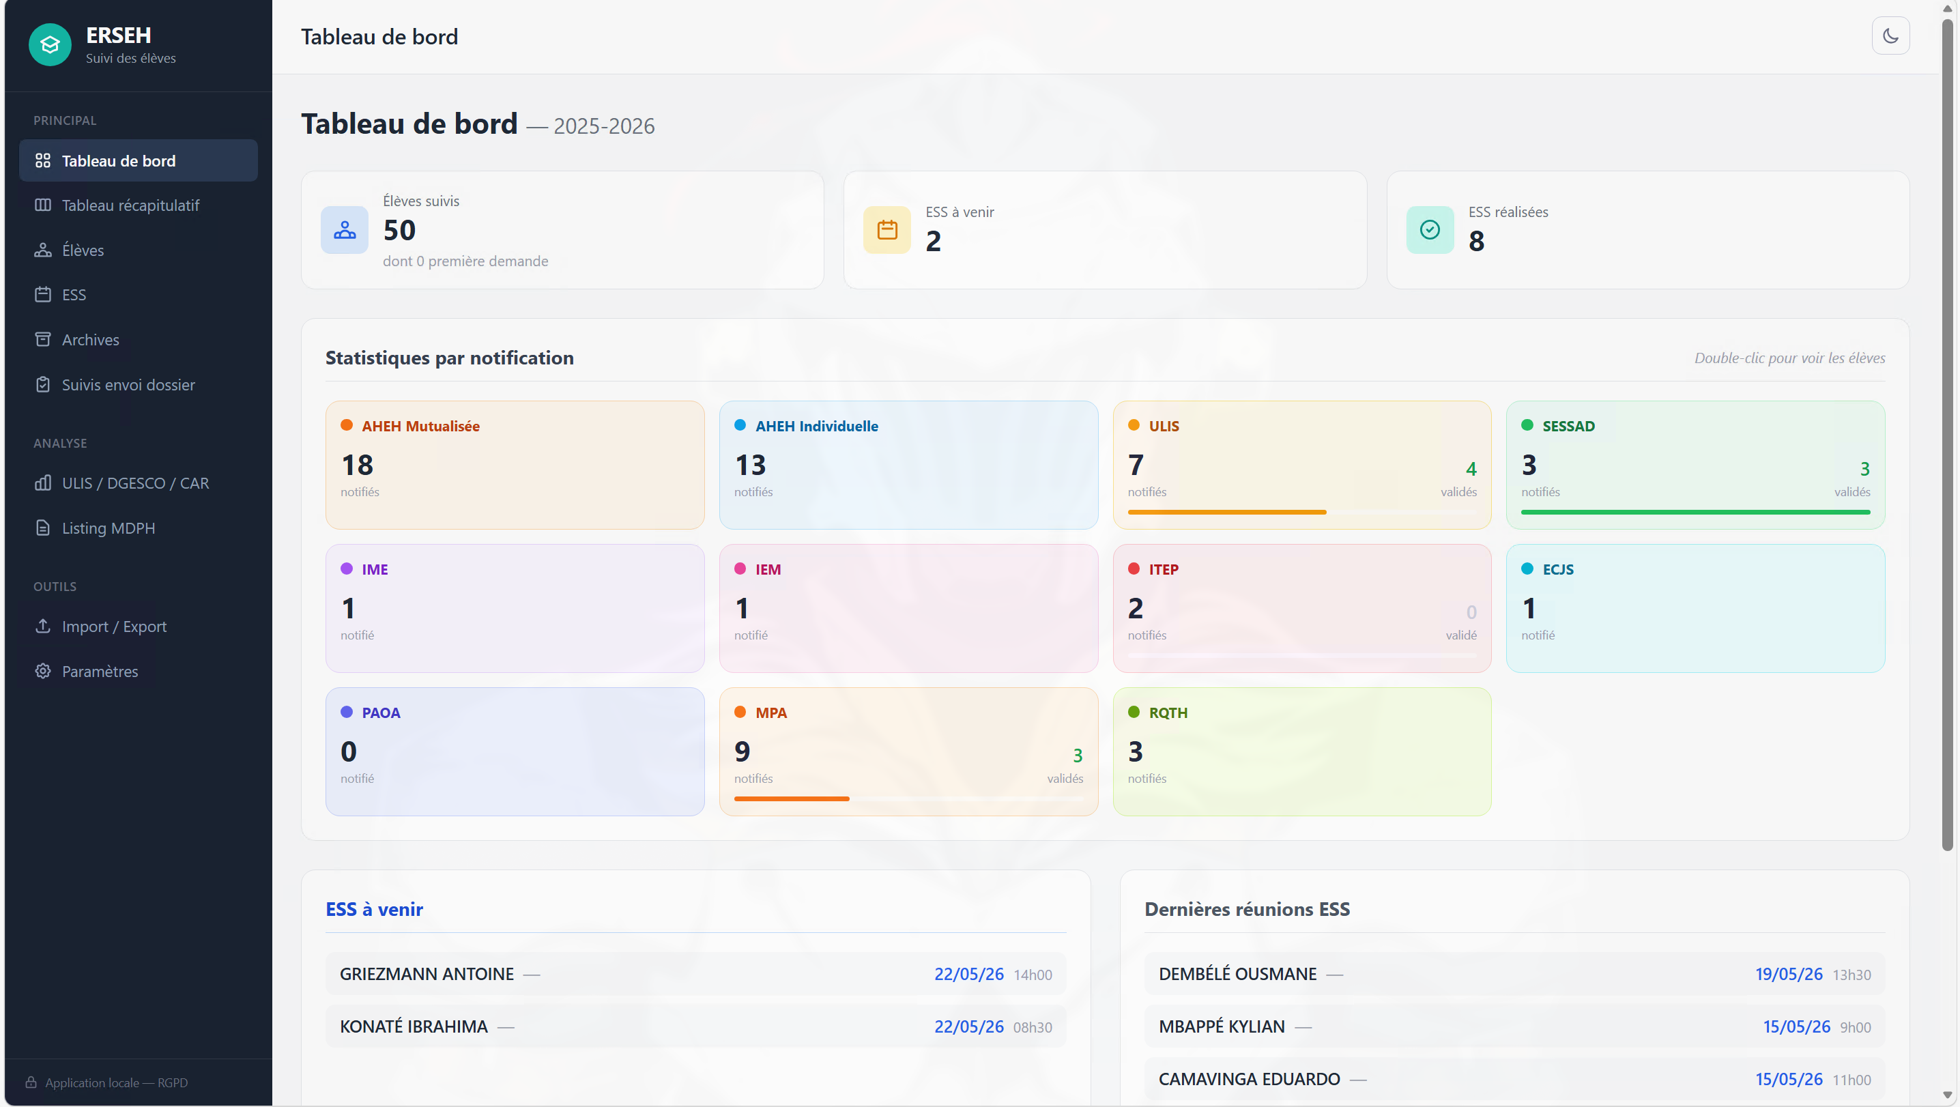The width and height of the screenshot is (1960, 1107).
Task: Open the Listing MDPH page
Action: pos(139,528)
